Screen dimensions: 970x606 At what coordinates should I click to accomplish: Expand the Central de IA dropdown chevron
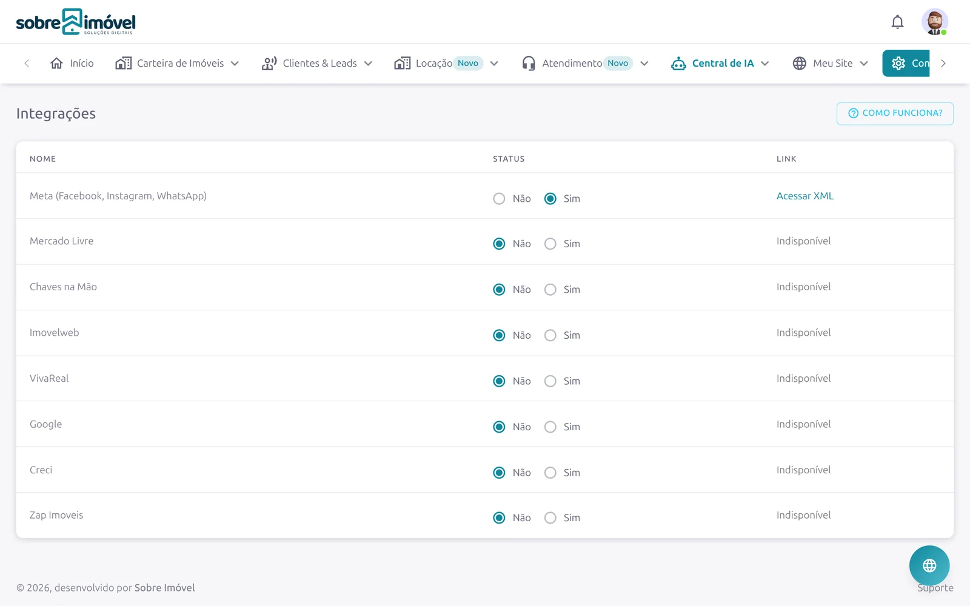coord(765,64)
